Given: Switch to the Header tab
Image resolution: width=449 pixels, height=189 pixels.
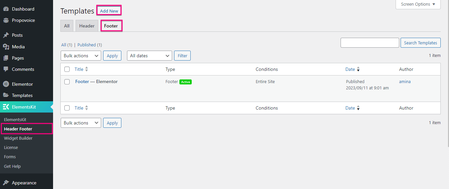Looking at the screenshot, I should click(87, 26).
